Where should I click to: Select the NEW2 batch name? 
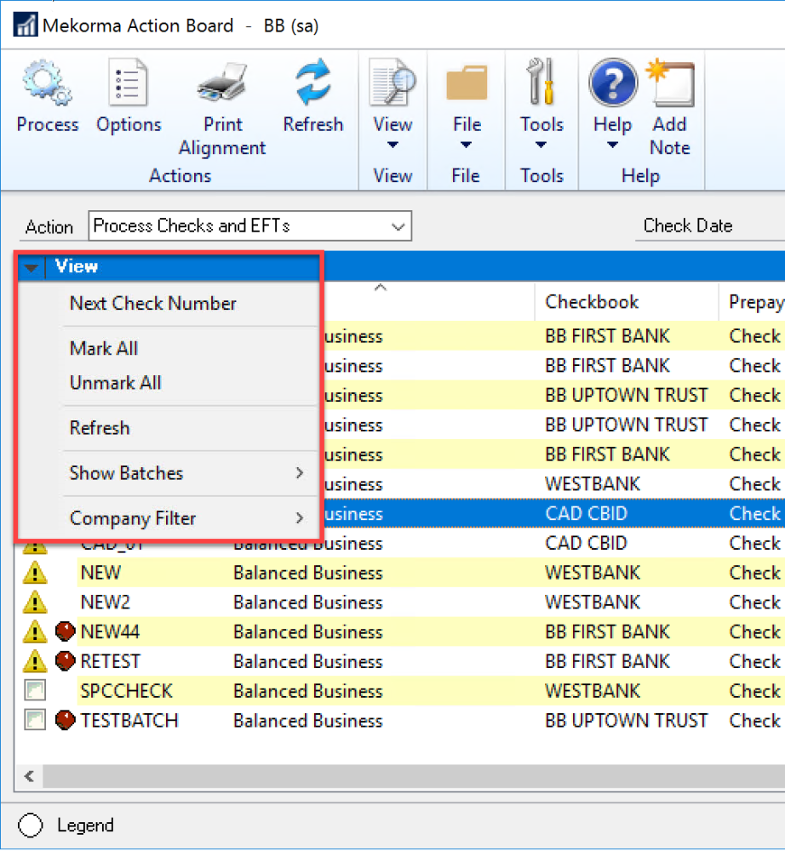[x=106, y=603]
